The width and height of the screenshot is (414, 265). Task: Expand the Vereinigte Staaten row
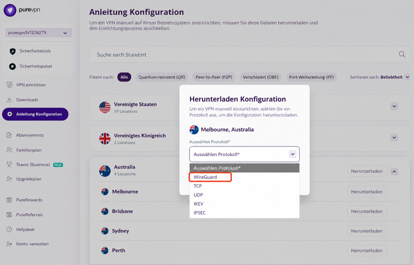click(394, 106)
